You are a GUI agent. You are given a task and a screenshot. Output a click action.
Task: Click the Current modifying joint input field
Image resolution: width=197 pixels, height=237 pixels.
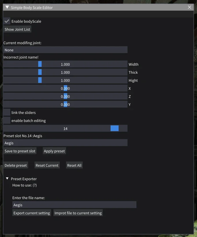(x=65, y=50)
